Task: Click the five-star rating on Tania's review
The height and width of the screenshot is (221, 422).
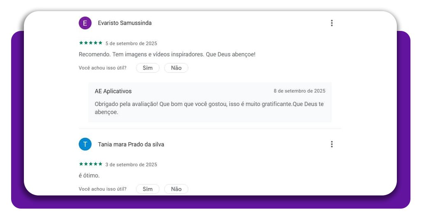Action: (91, 164)
